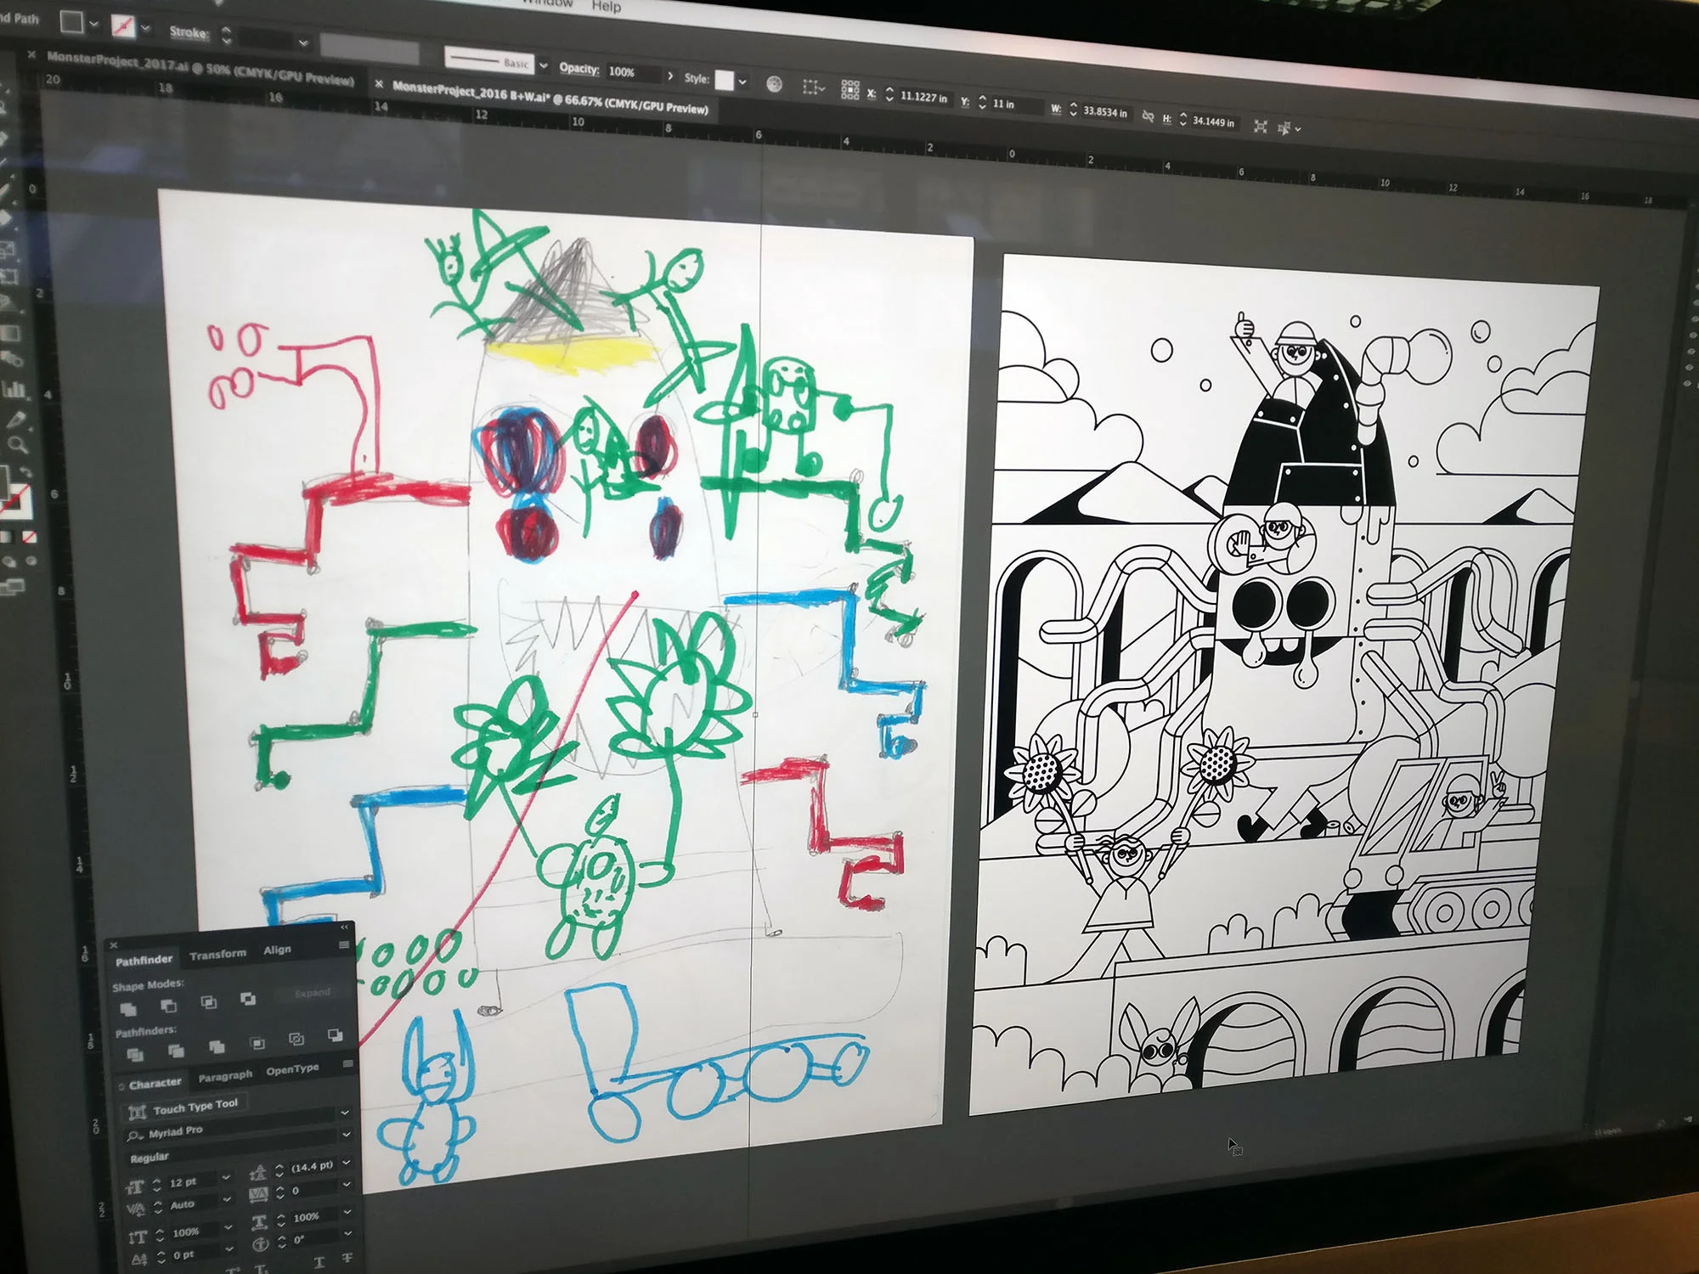Click the X position field 11.1227 in

pos(924,98)
